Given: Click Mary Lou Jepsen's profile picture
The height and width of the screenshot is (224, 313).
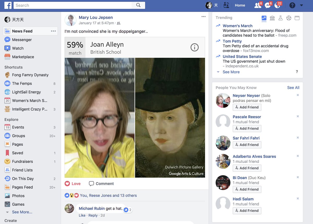Looking at the screenshot, I should point(70,20).
